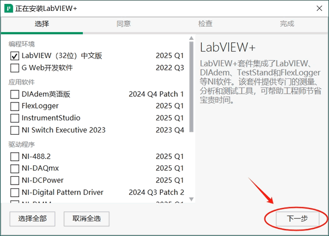Click the 应用软件 section header

pyautogui.click(x=21, y=82)
